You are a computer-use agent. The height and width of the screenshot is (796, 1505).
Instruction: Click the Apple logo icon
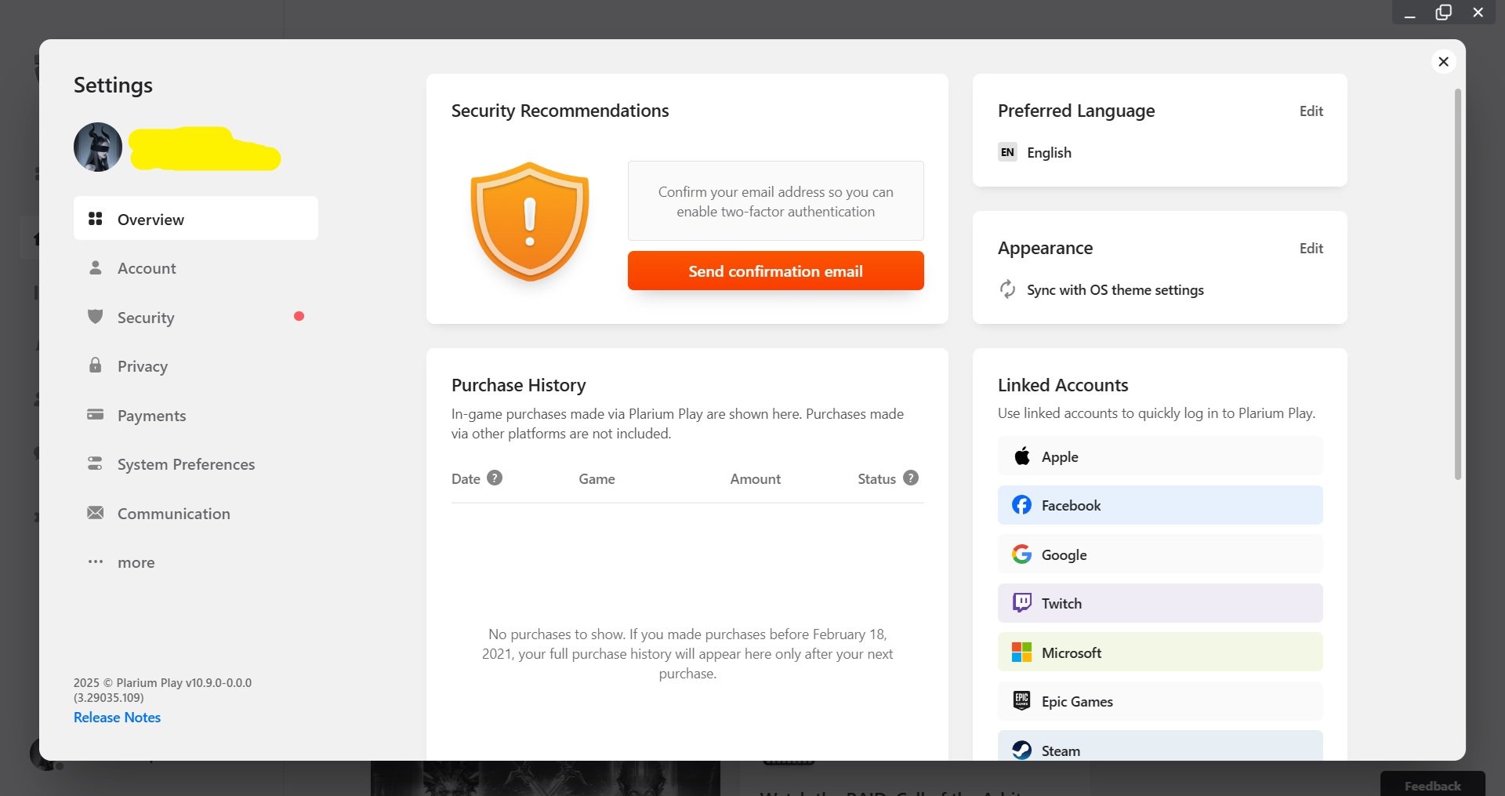point(1021,456)
